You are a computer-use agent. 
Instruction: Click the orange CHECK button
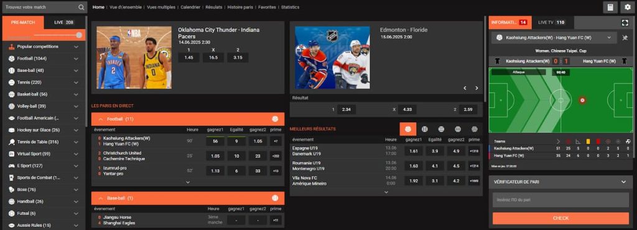[x=560, y=218]
